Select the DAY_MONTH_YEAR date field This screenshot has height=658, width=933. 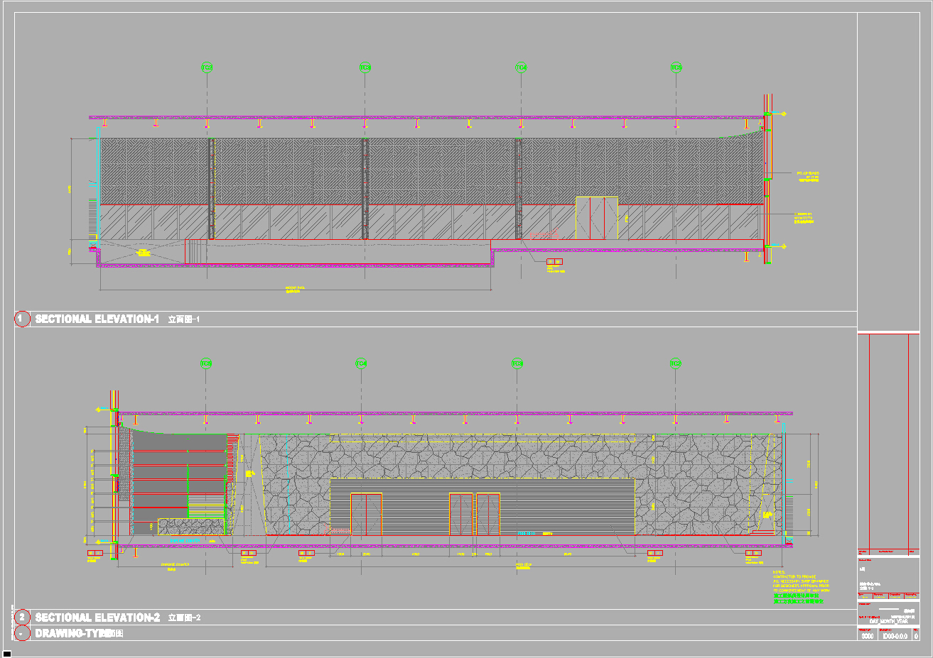click(x=888, y=621)
